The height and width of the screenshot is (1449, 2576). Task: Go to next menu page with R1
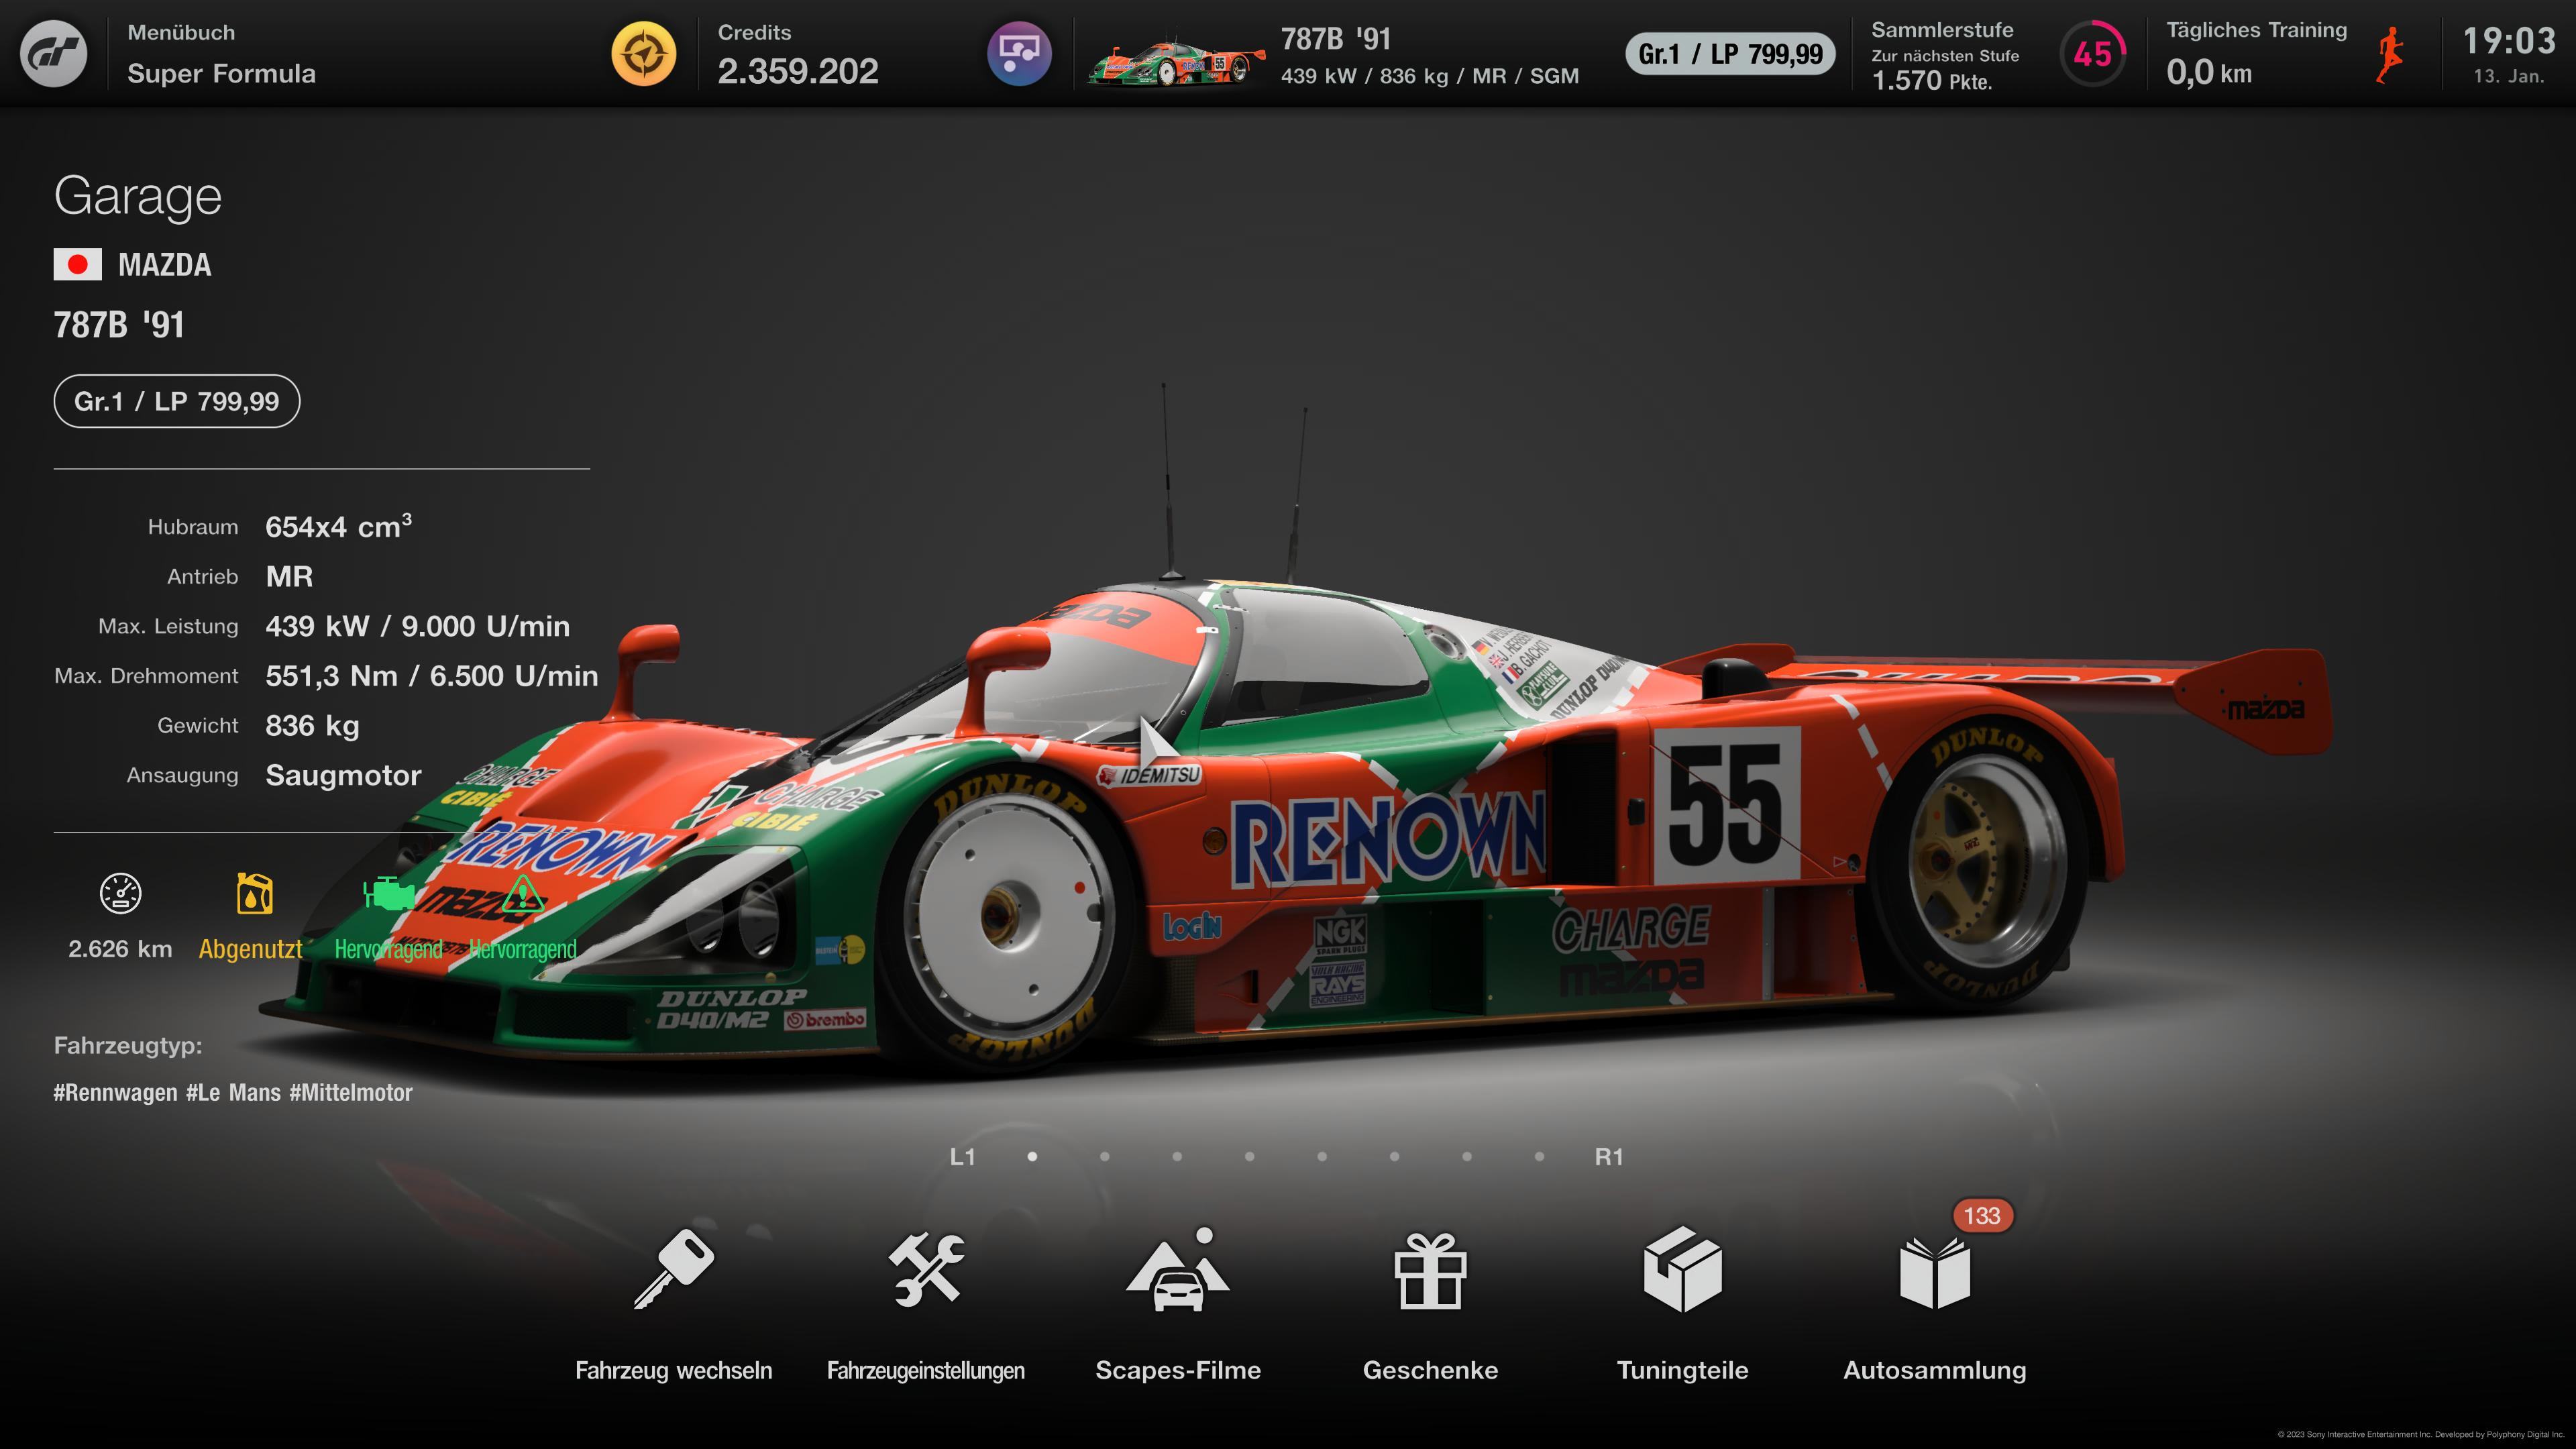pyautogui.click(x=1609, y=1157)
